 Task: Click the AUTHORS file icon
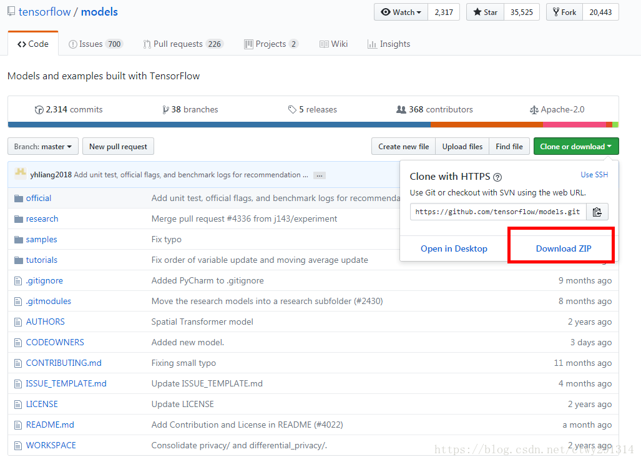18,322
